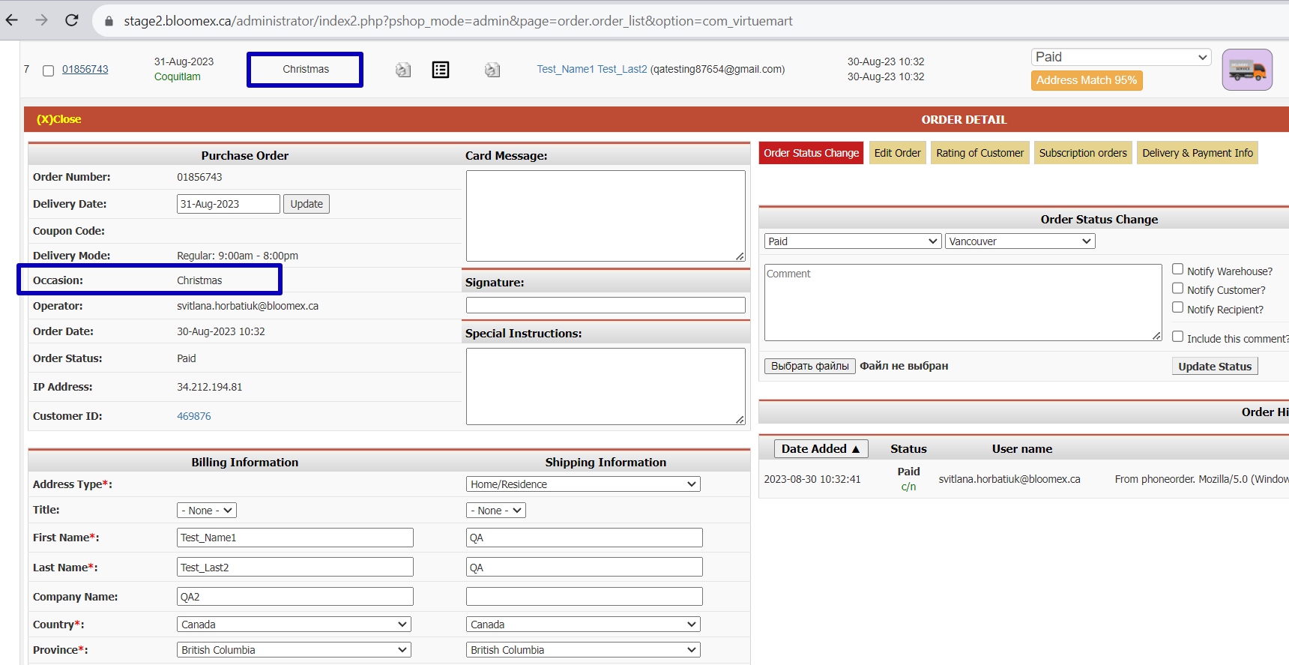Click the first print icon in order row

pyautogui.click(x=403, y=70)
